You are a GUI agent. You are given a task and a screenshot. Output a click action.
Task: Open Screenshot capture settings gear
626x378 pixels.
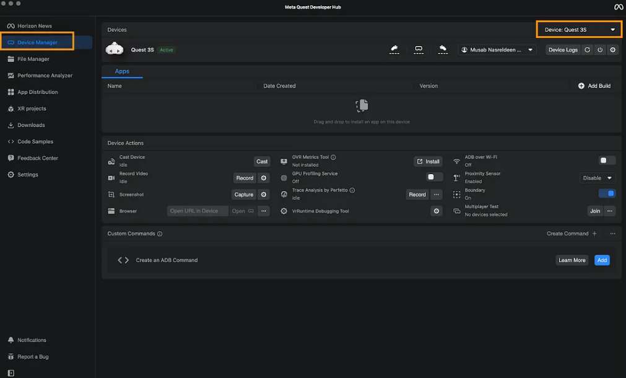click(263, 195)
